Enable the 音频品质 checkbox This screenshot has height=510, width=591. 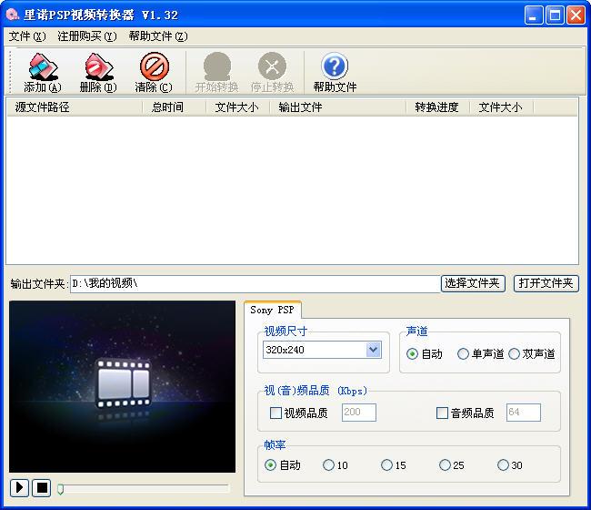coord(442,413)
